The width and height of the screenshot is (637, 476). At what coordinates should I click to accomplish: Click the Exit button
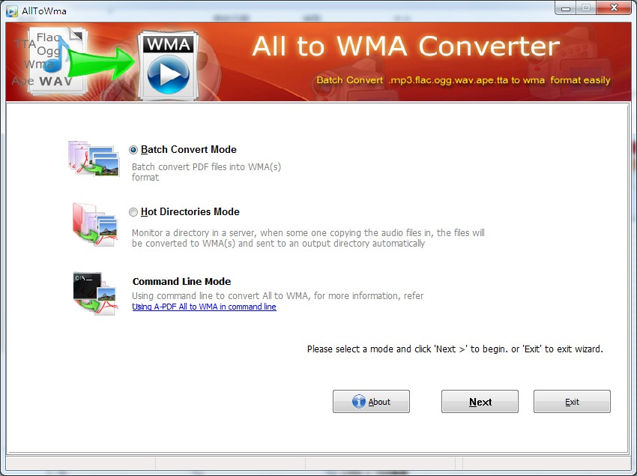click(572, 402)
